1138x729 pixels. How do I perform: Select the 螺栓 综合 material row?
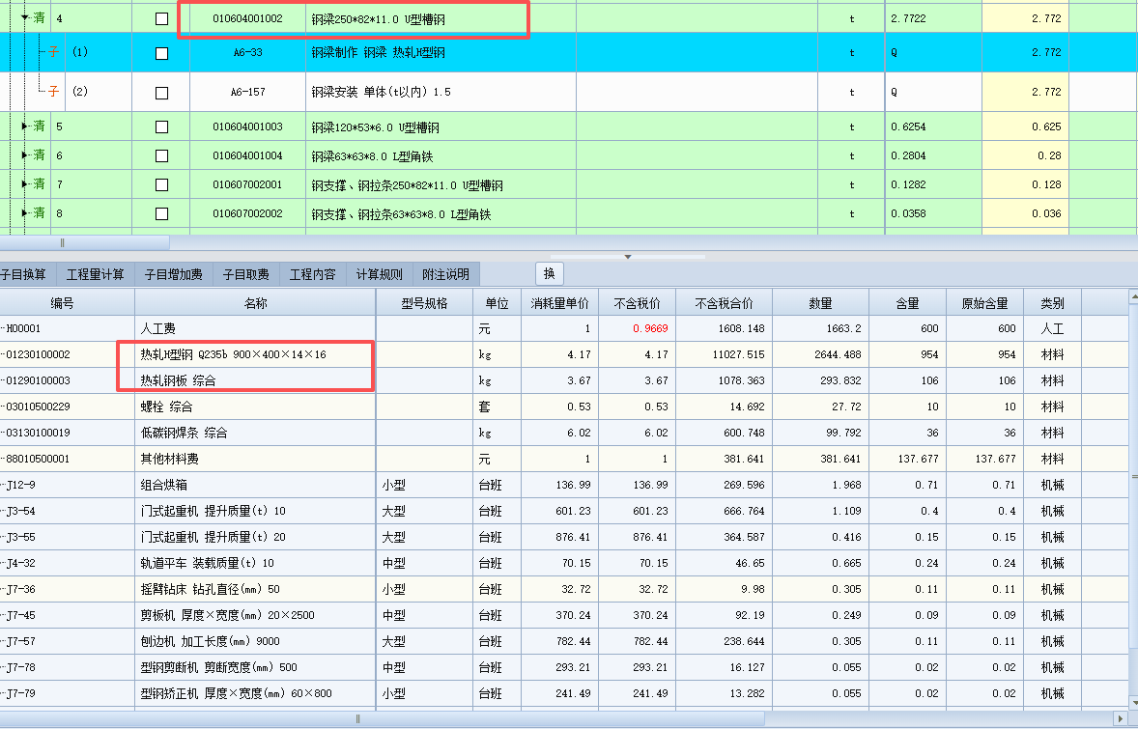click(x=564, y=407)
